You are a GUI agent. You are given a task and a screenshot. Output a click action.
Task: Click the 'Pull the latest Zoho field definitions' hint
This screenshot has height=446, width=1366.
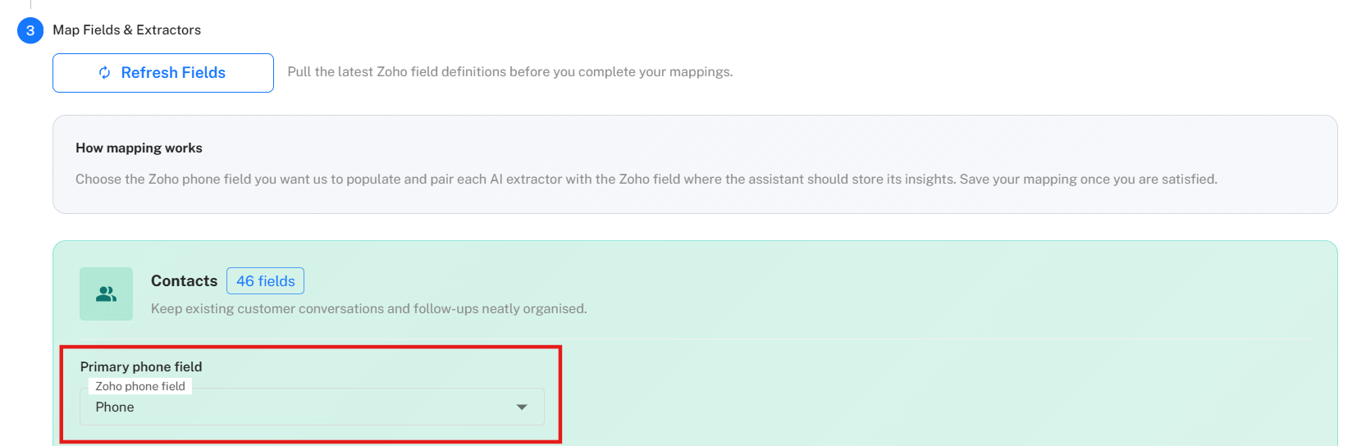(x=509, y=72)
